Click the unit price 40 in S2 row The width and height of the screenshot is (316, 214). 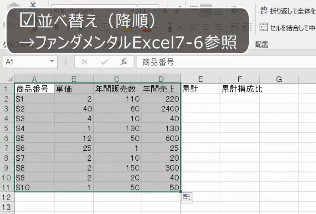pyautogui.click(x=74, y=108)
